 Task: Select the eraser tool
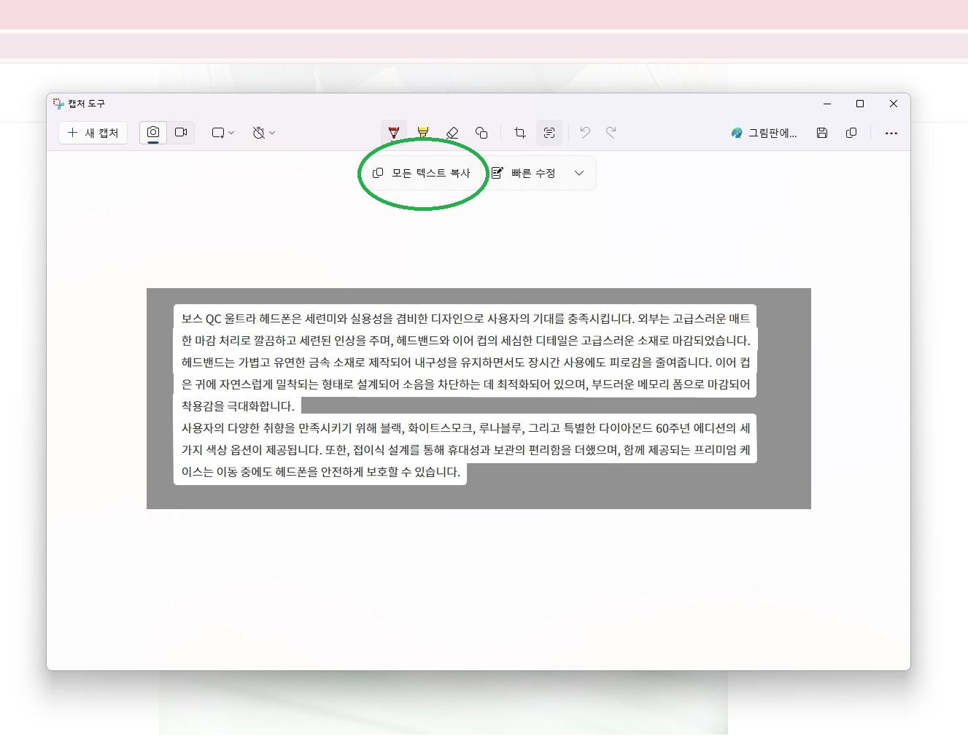[452, 133]
